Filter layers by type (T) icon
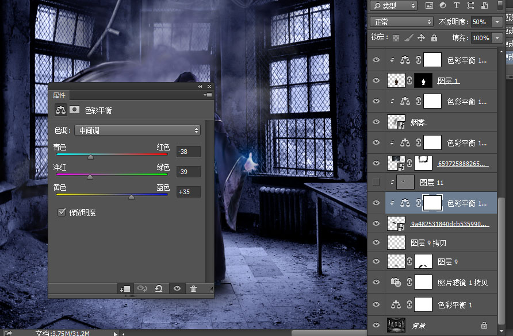 tap(457, 6)
